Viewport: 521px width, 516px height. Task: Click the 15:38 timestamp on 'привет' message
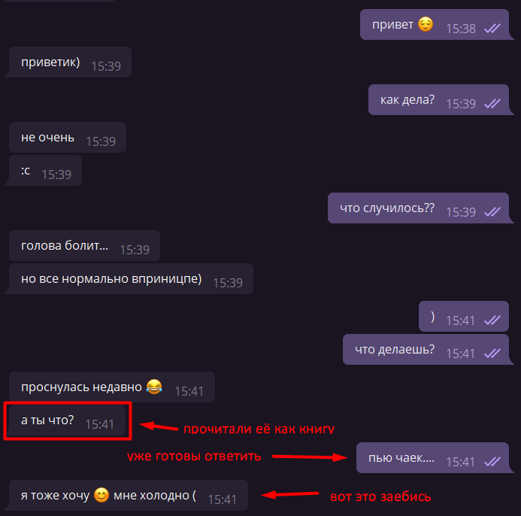pyautogui.click(x=461, y=29)
